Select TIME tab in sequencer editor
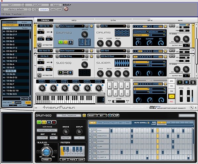Screen dimensions: 198x164 100,123
